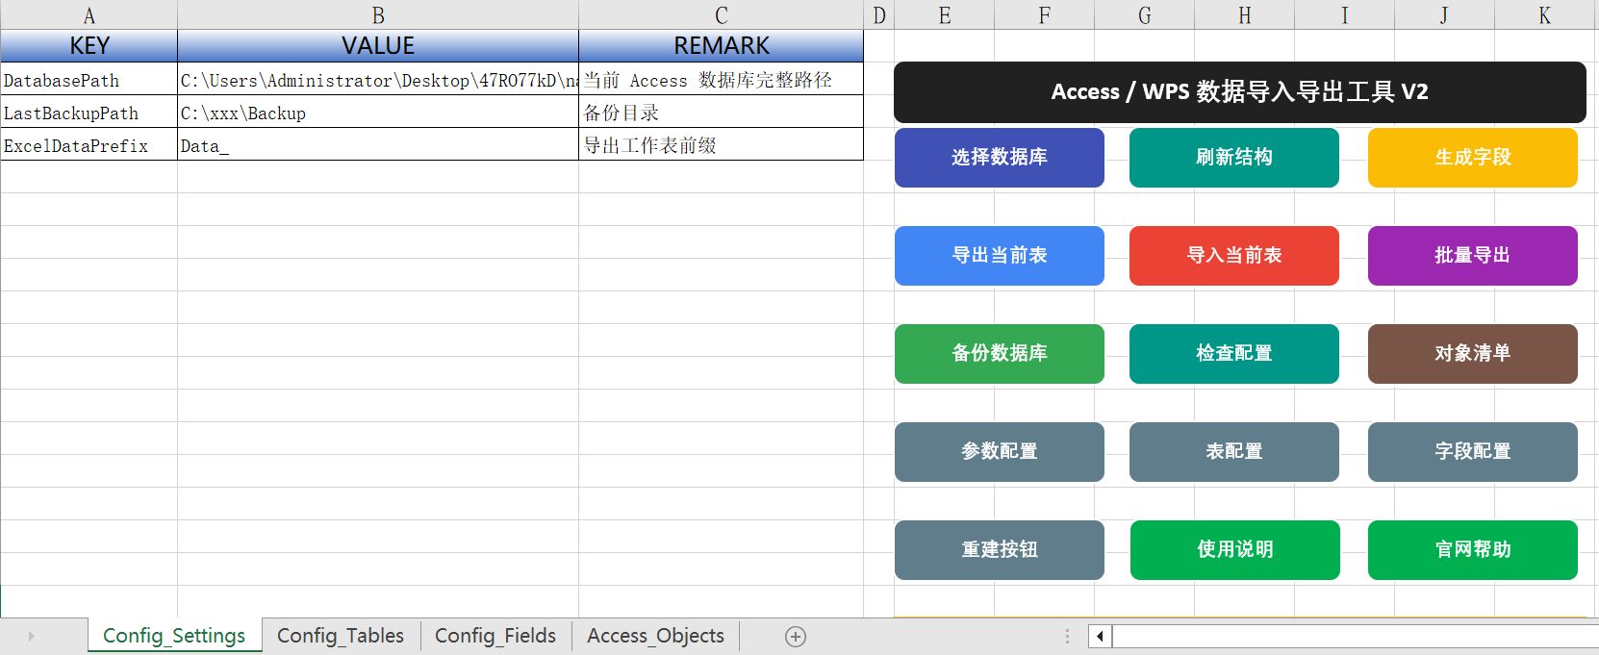Select the LastBackupPath cell
Image resolution: width=1599 pixels, height=655 pixels.
coord(89,113)
